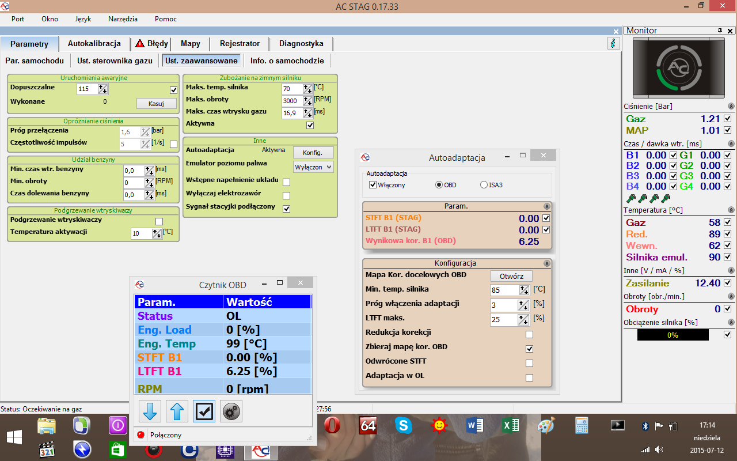
Task: Collapse the Obroty section in Monitor
Action: coord(731,297)
